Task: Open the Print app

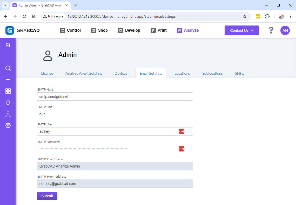Action: coord(159,30)
